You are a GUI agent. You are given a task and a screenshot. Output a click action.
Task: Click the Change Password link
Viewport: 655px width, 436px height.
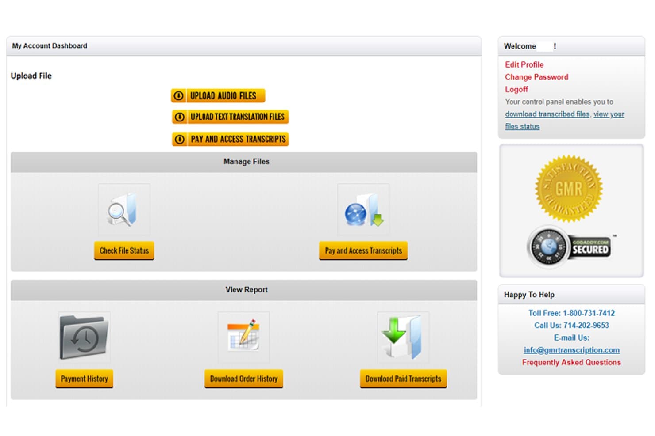[x=536, y=77]
